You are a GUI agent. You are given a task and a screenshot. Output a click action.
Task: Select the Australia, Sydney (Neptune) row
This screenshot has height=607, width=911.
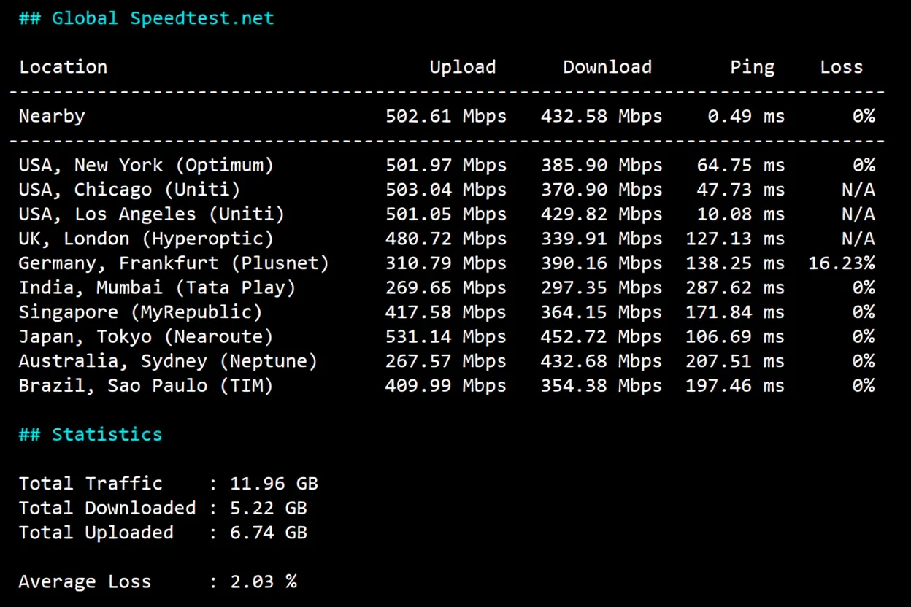click(x=168, y=360)
